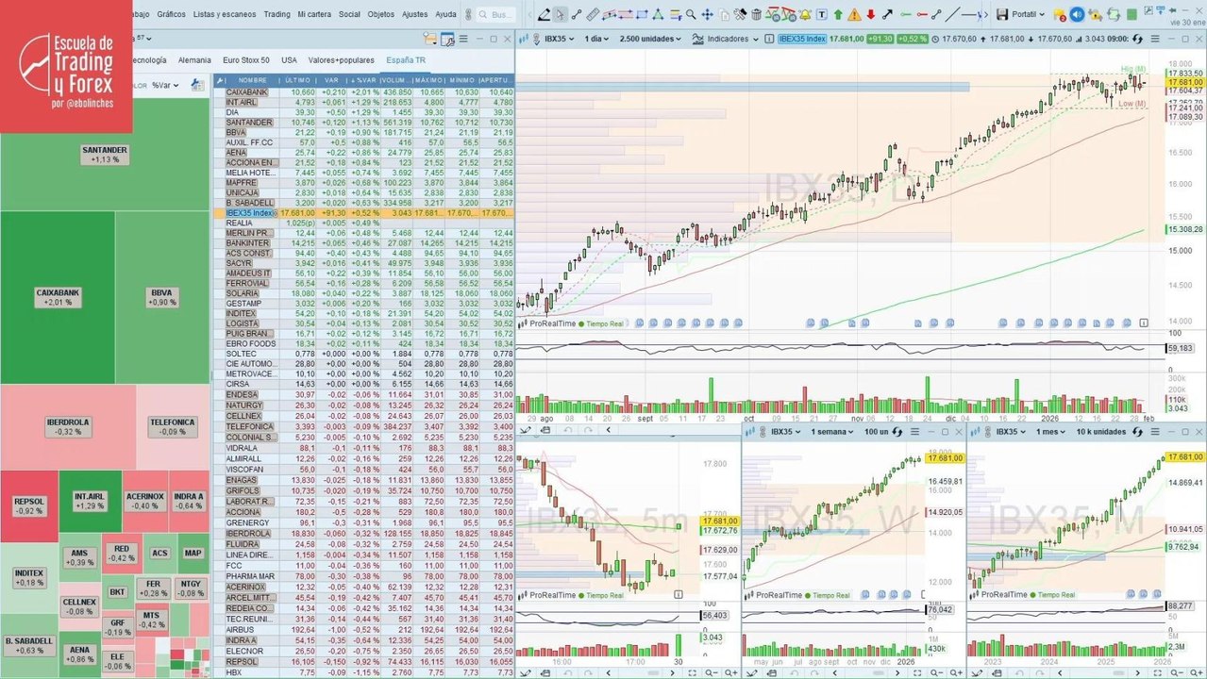Click the trash bin delete-objects icon
This screenshot has height=679, width=1207.
click(x=756, y=14)
